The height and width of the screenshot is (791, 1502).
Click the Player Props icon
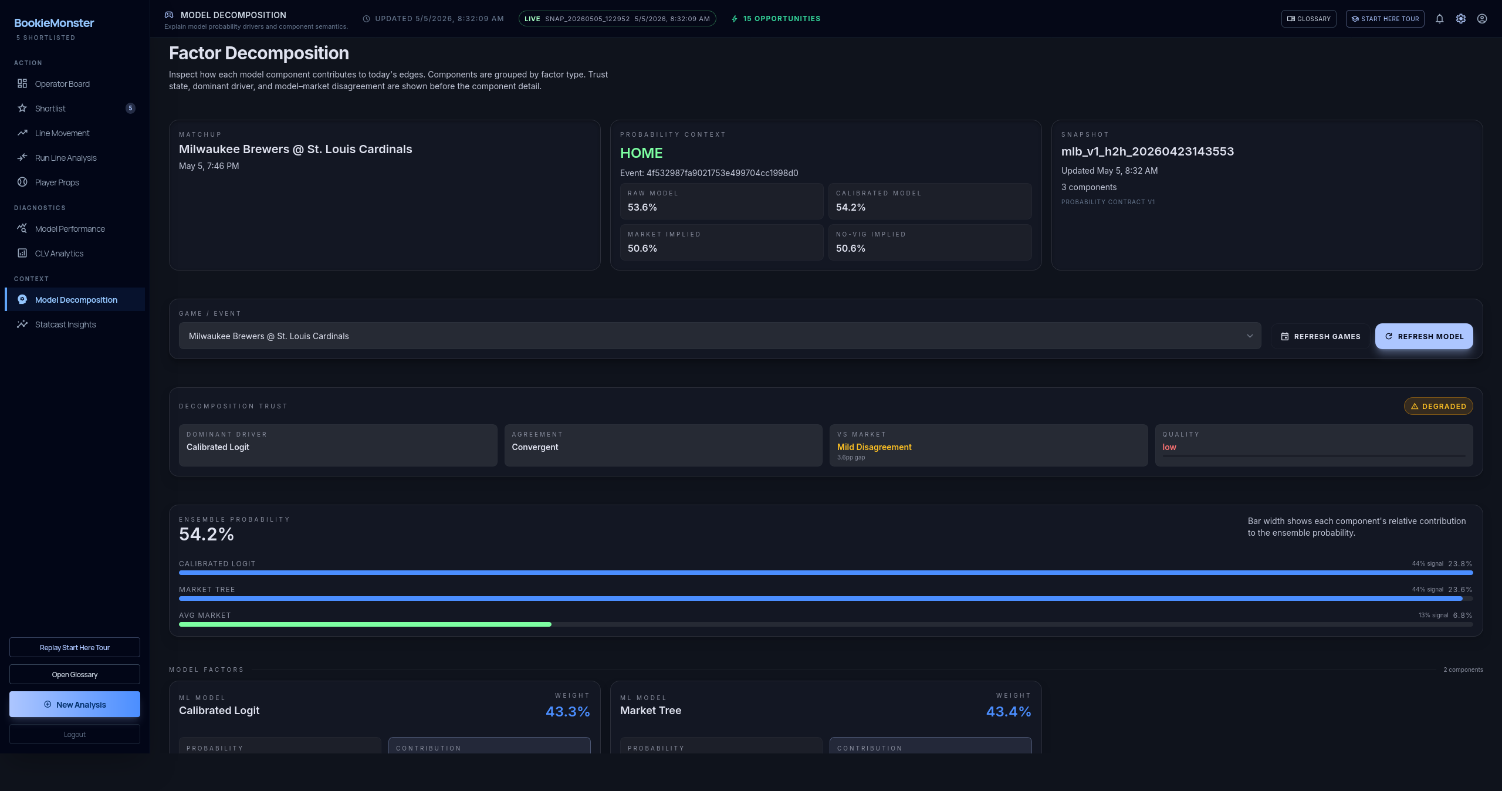point(22,182)
